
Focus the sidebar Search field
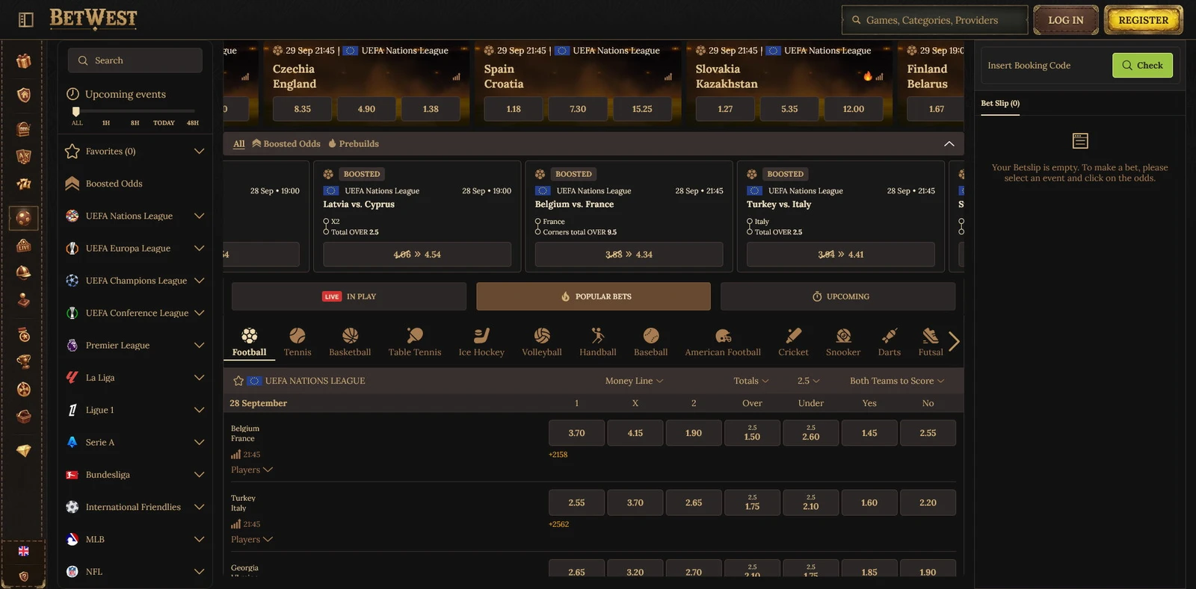pyautogui.click(x=135, y=60)
